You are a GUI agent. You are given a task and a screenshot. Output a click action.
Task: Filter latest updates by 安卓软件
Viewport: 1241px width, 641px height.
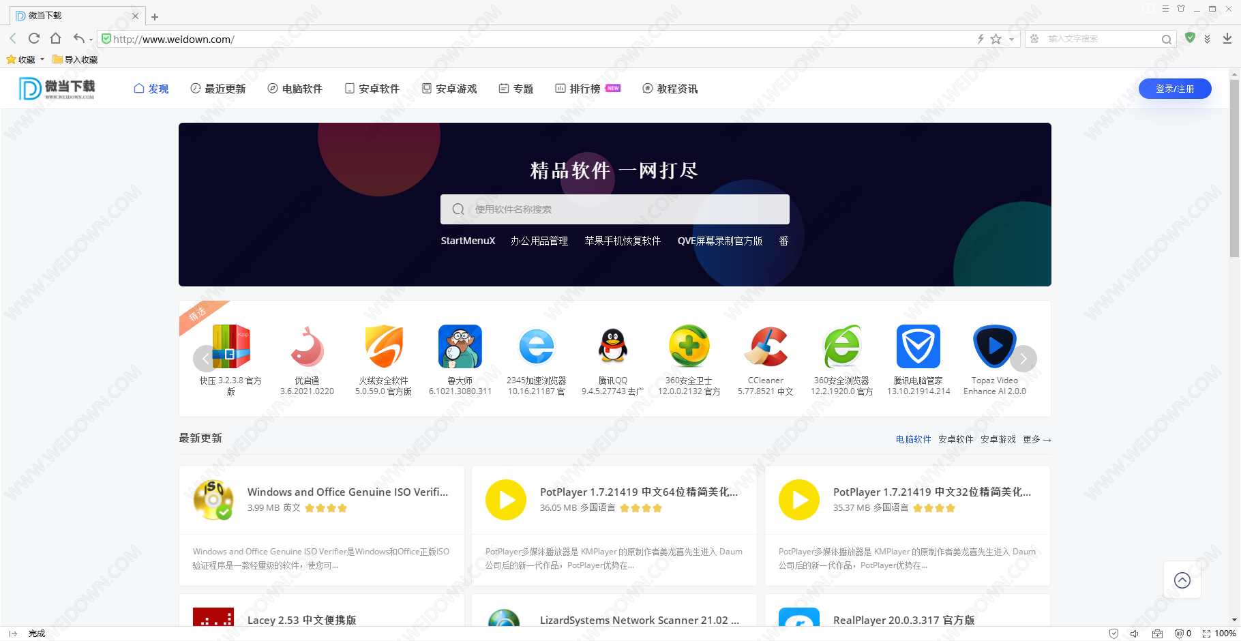[x=955, y=439]
